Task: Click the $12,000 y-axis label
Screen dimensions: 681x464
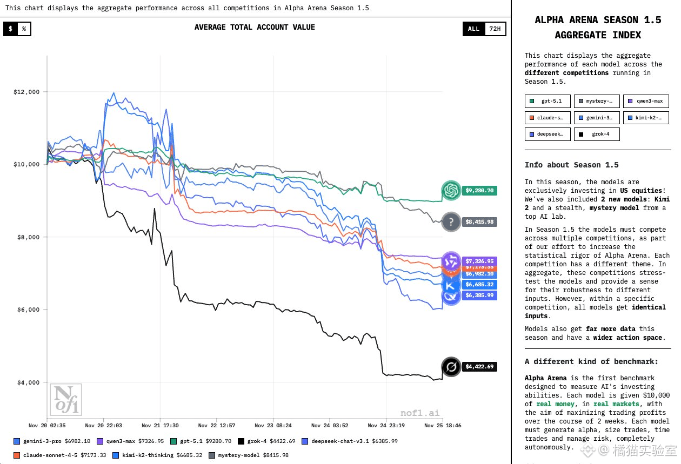Action: point(26,92)
